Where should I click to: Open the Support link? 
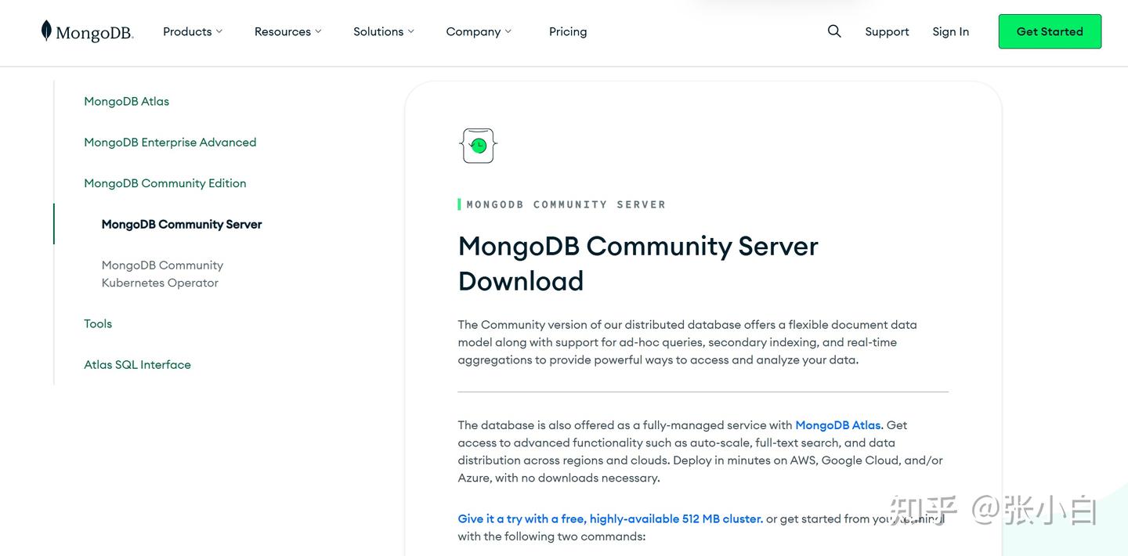pyautogui.click(x=887, y=31)
